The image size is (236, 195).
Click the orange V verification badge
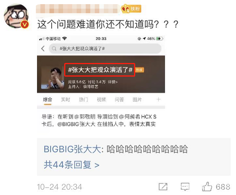25,25
